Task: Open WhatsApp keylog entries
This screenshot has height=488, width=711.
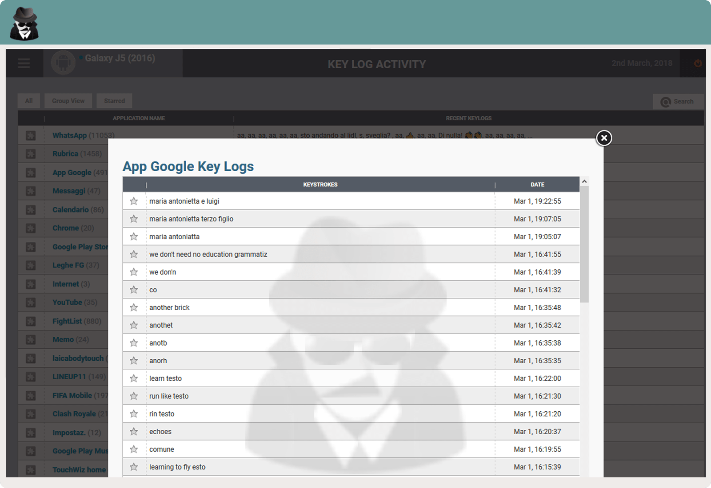Action: [69, 135]
